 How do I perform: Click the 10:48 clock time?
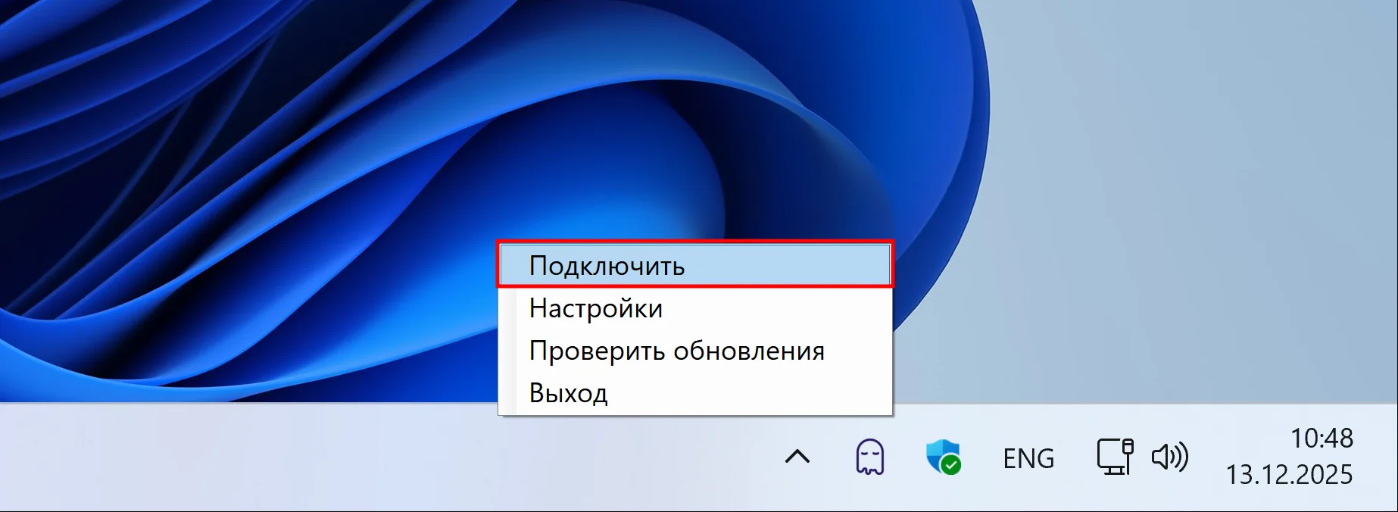click(x=1321, y=439)
